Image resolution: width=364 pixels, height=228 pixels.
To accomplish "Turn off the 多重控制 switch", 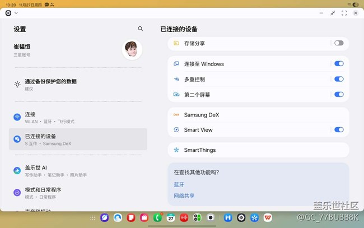I will coord(338,80).
